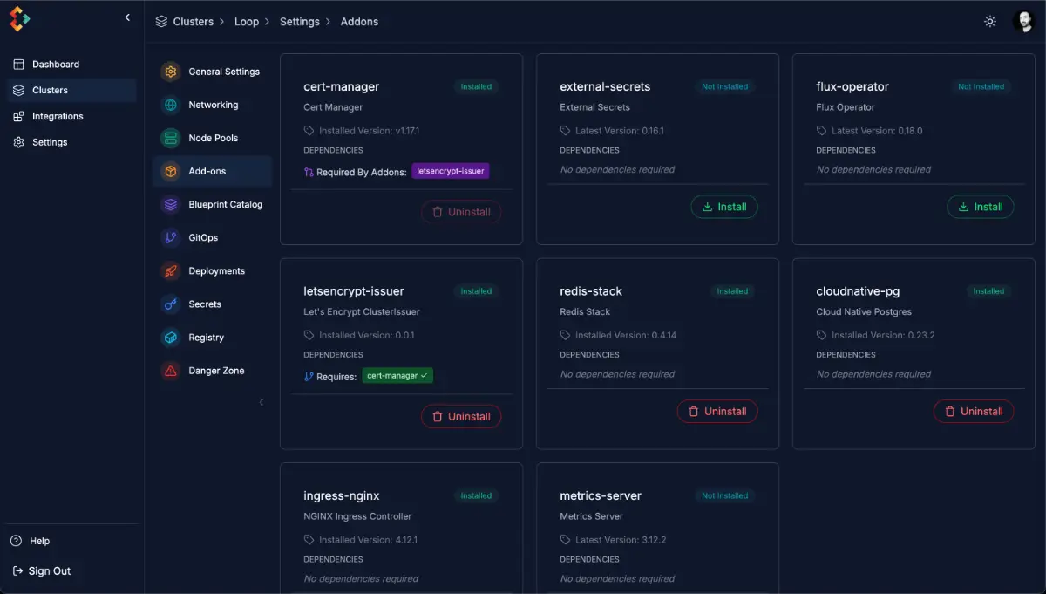The width and height of the screenshot is (1046, 594).
Task: Open General Settings gear icon
Action: point(171,72)
